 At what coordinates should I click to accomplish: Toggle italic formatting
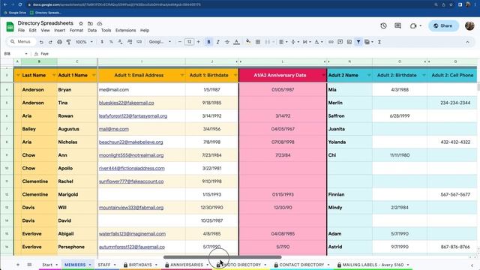point(218,42)
